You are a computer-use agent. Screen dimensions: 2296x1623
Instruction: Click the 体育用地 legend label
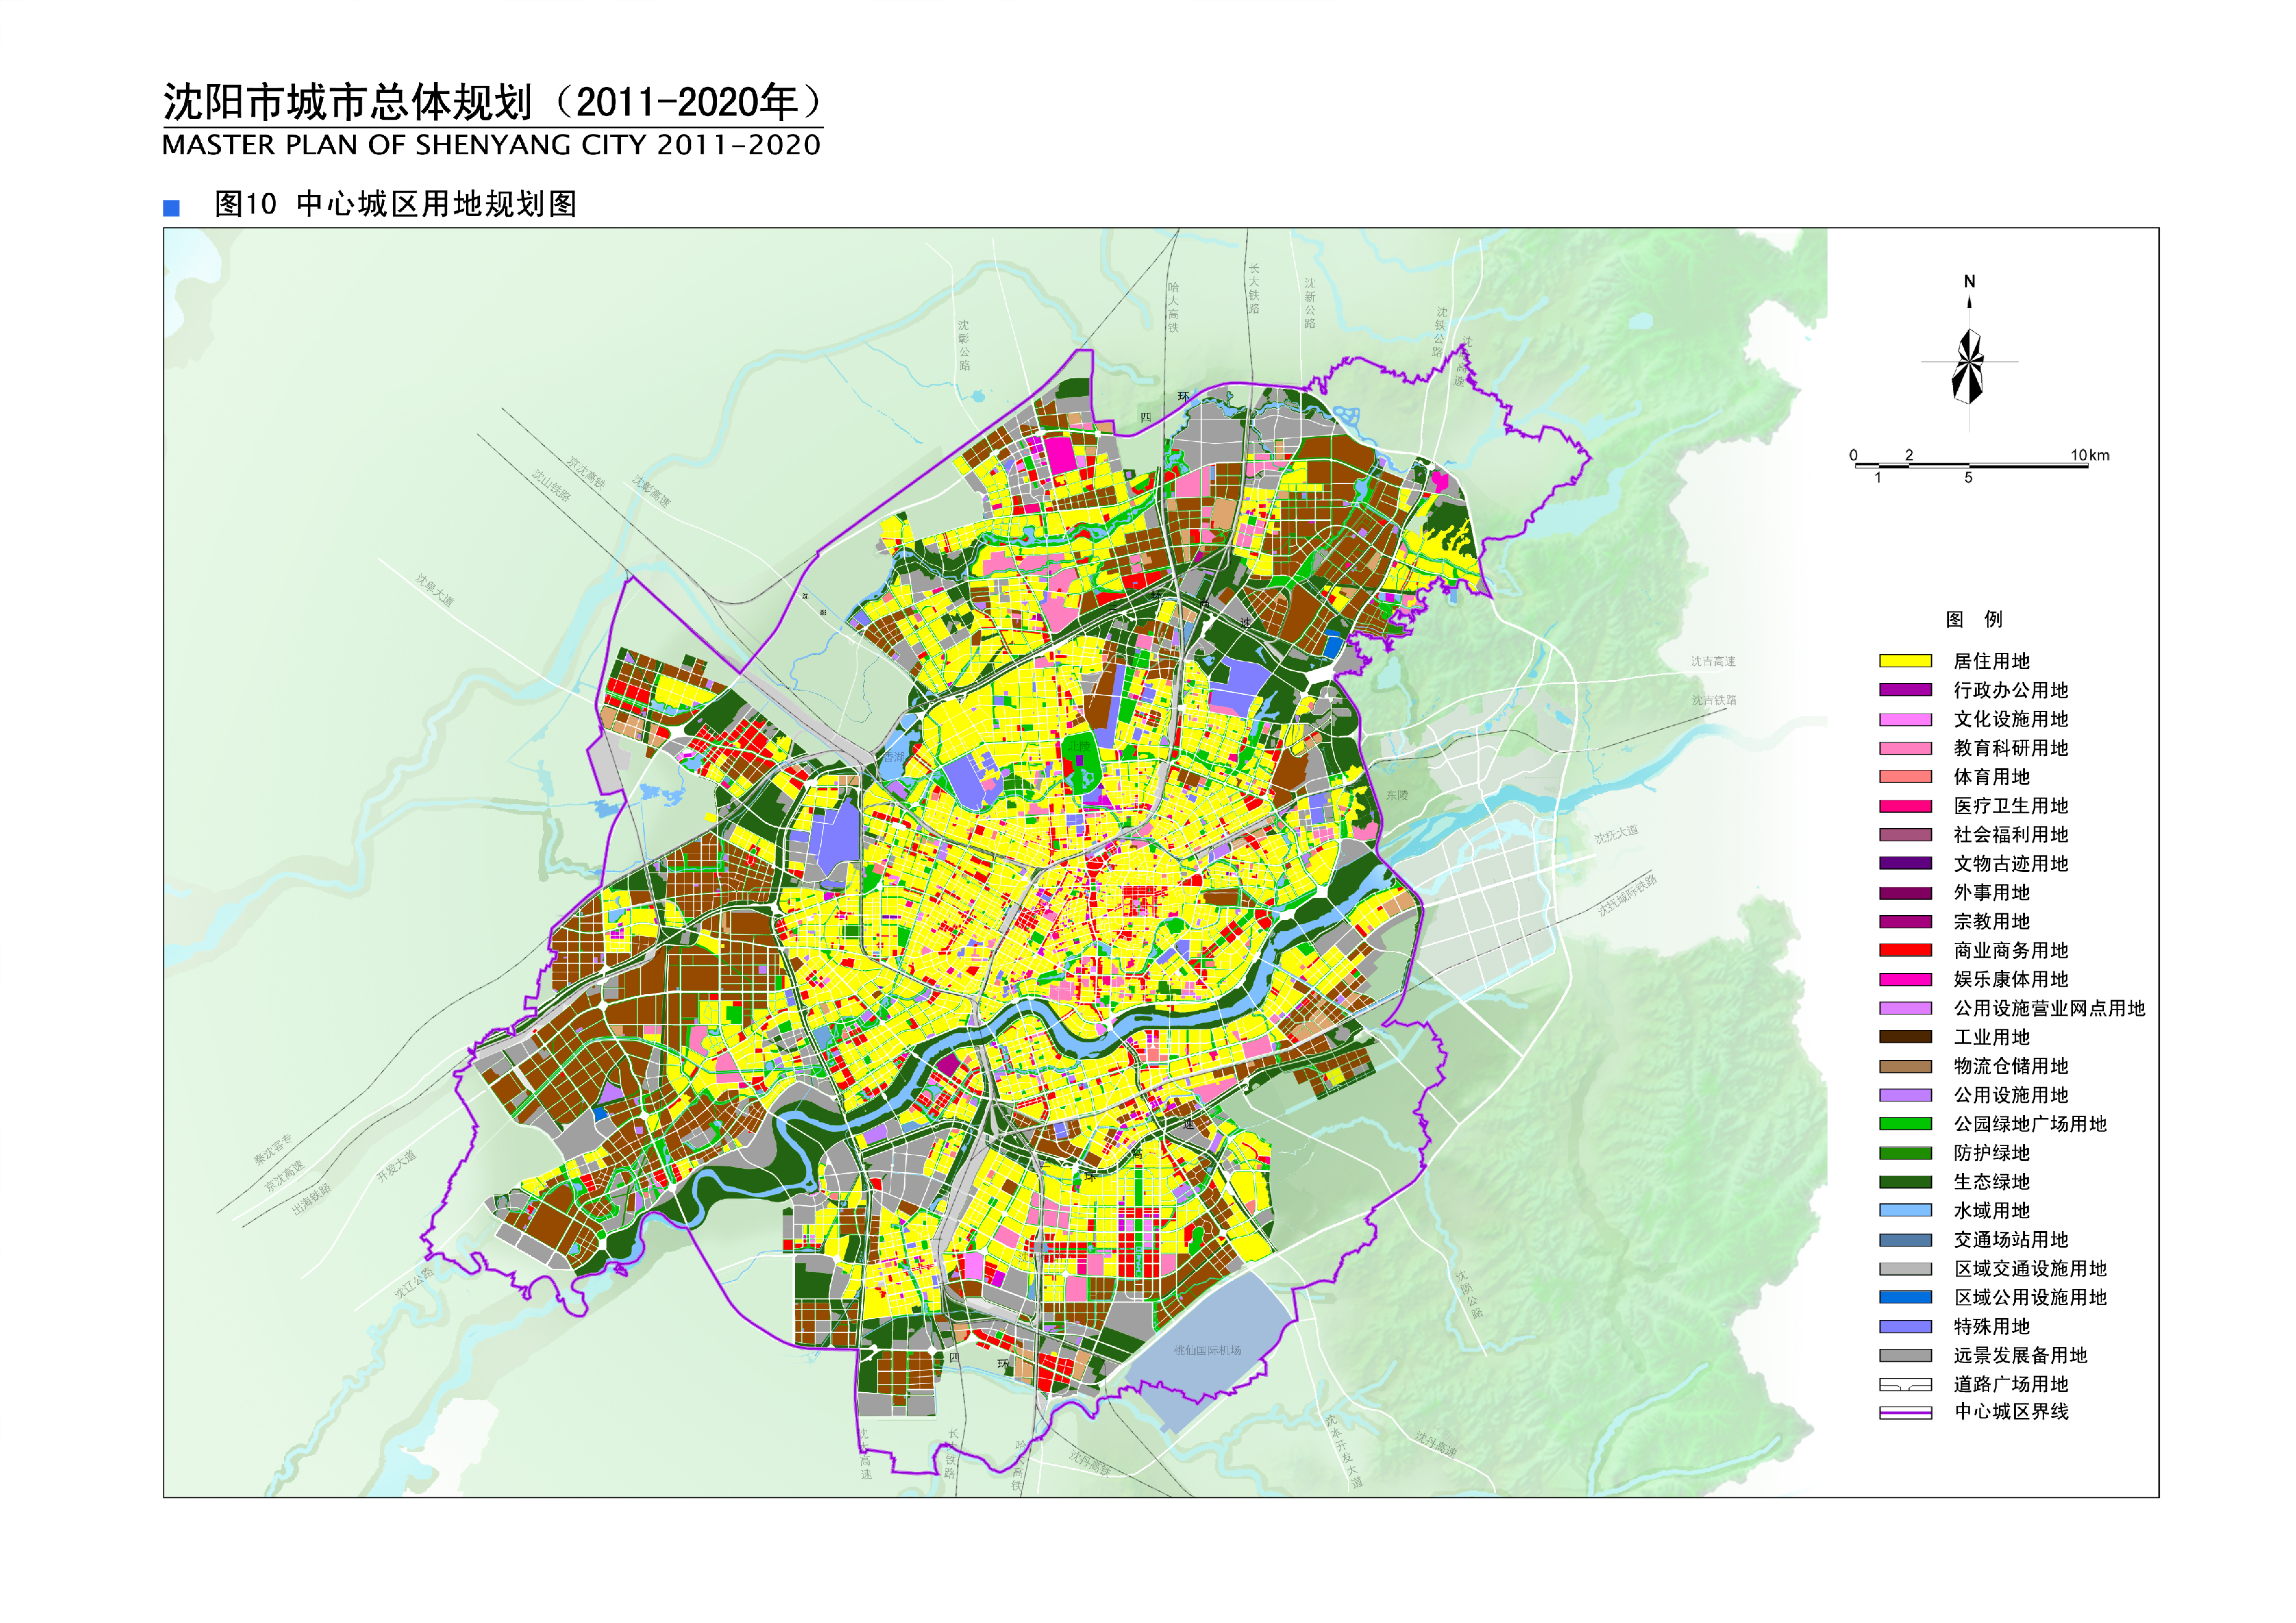point(1992,777)
